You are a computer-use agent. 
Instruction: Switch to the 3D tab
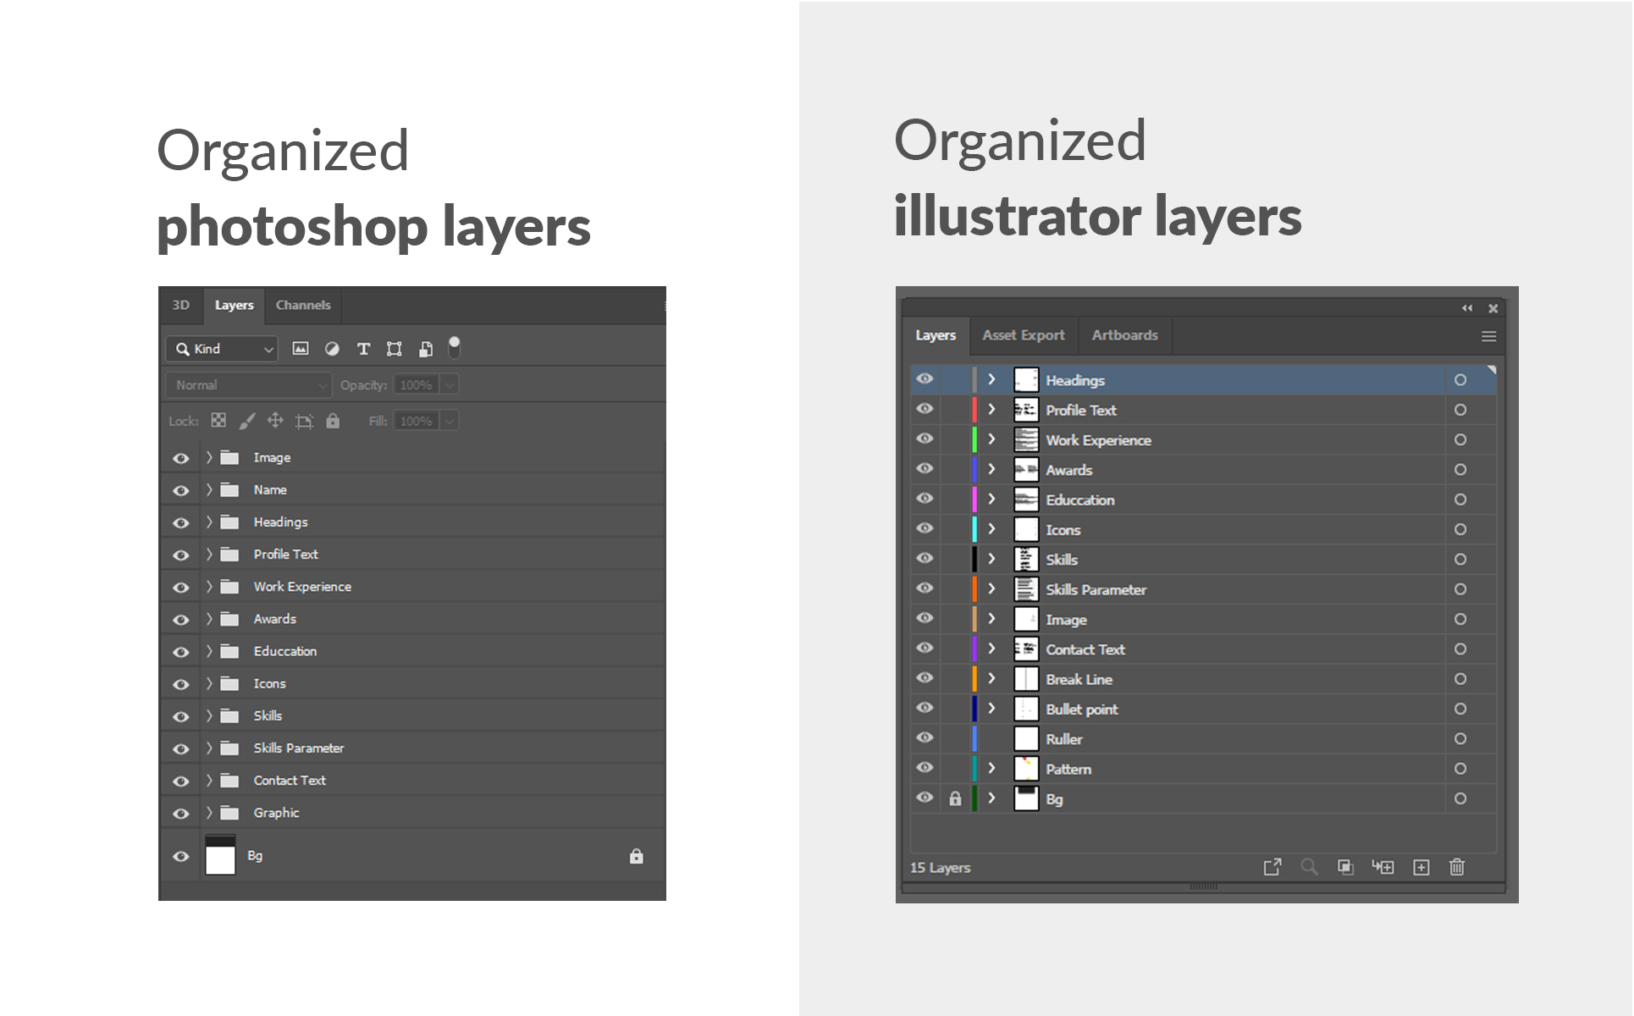pos(181,305)
